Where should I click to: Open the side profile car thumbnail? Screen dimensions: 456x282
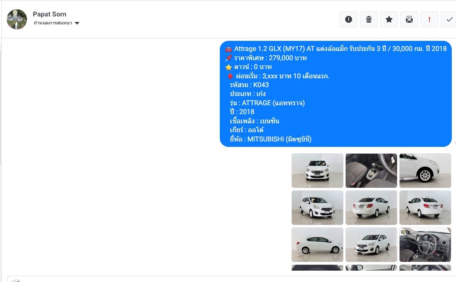coord(317,245)
